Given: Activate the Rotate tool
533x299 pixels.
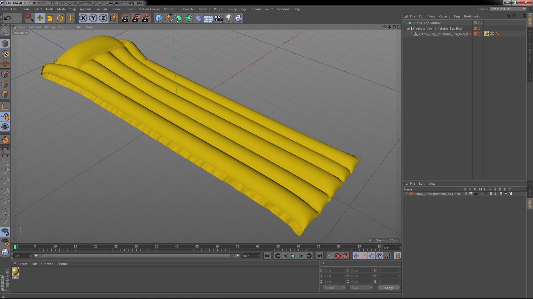Looking at the screenshot, I should pos(60,18).
